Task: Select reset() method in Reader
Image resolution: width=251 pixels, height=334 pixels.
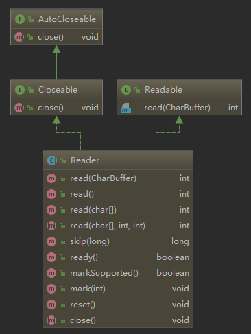Action: pyautogui.click(x=118, y=305)
